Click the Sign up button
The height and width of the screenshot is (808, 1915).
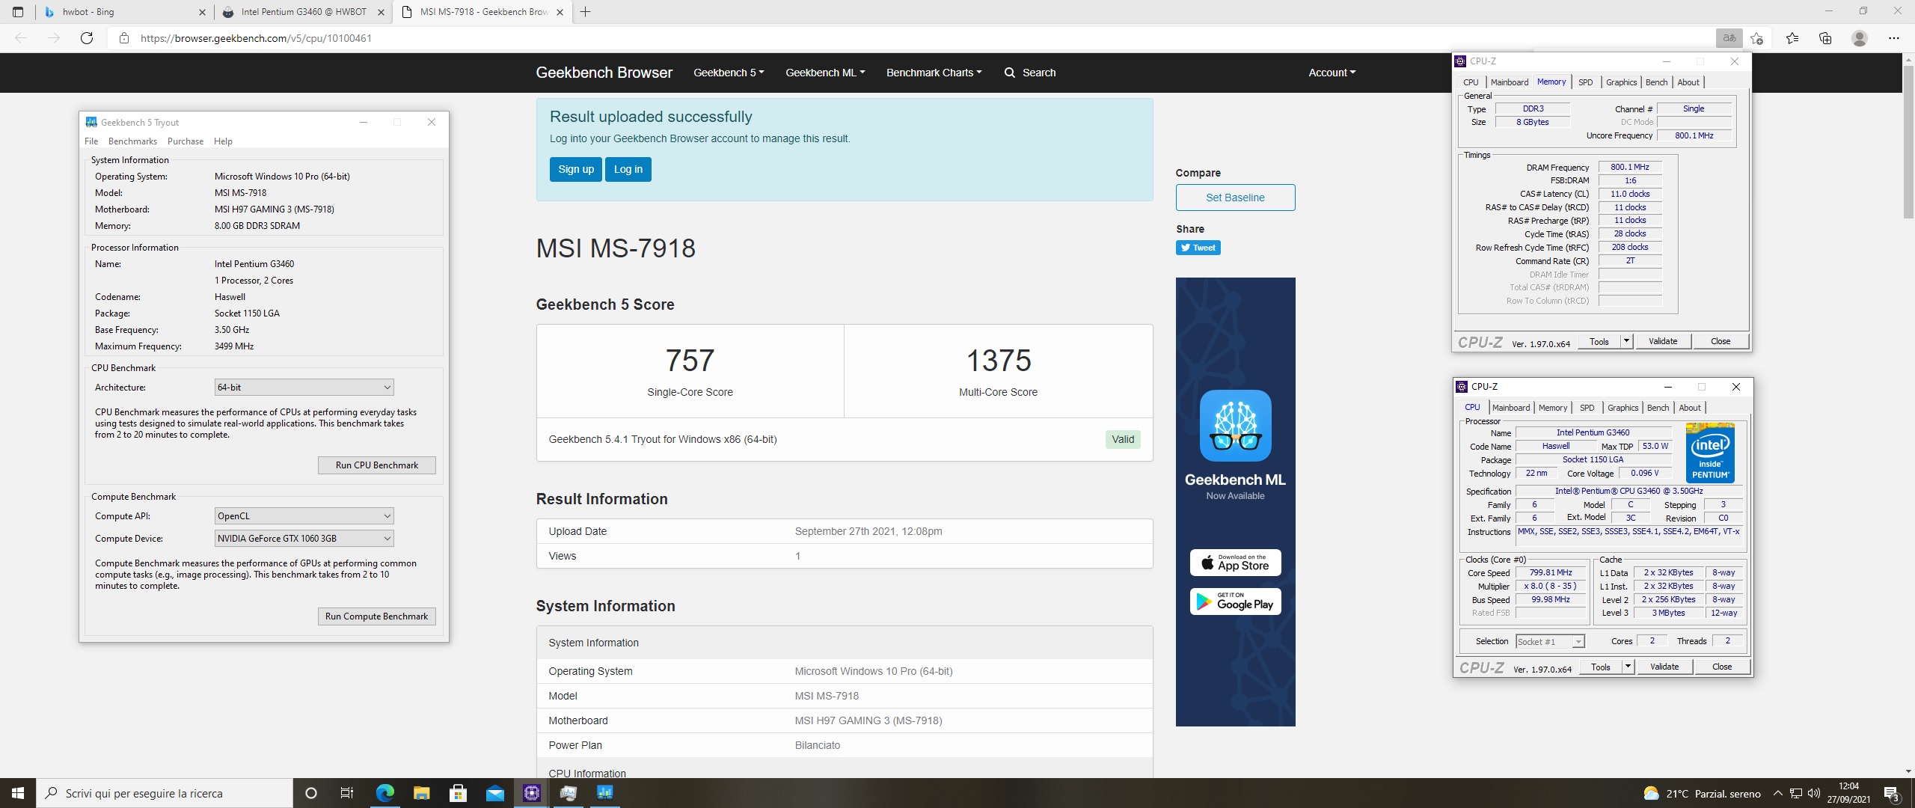click(x=576, y=169)
